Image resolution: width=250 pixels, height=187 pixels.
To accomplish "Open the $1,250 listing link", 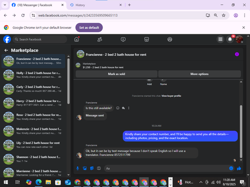I will (x=103, y=67).
